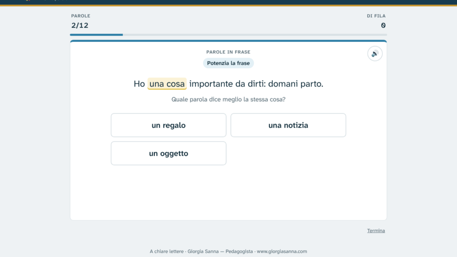
Task: Click the "DI FILA" streak count 0
Action: click(383, 25)
